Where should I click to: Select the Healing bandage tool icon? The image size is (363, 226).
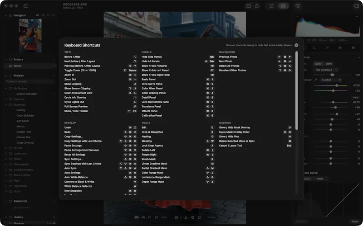pyautogui.click(x=327, y=48)
